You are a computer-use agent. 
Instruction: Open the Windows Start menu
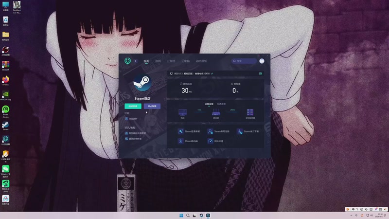coord(181,215)
